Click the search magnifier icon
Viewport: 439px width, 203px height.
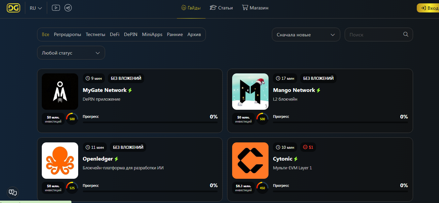(x=406, y=34)
